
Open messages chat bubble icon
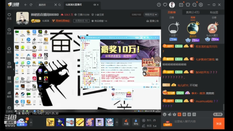click(x=194, y=5)
